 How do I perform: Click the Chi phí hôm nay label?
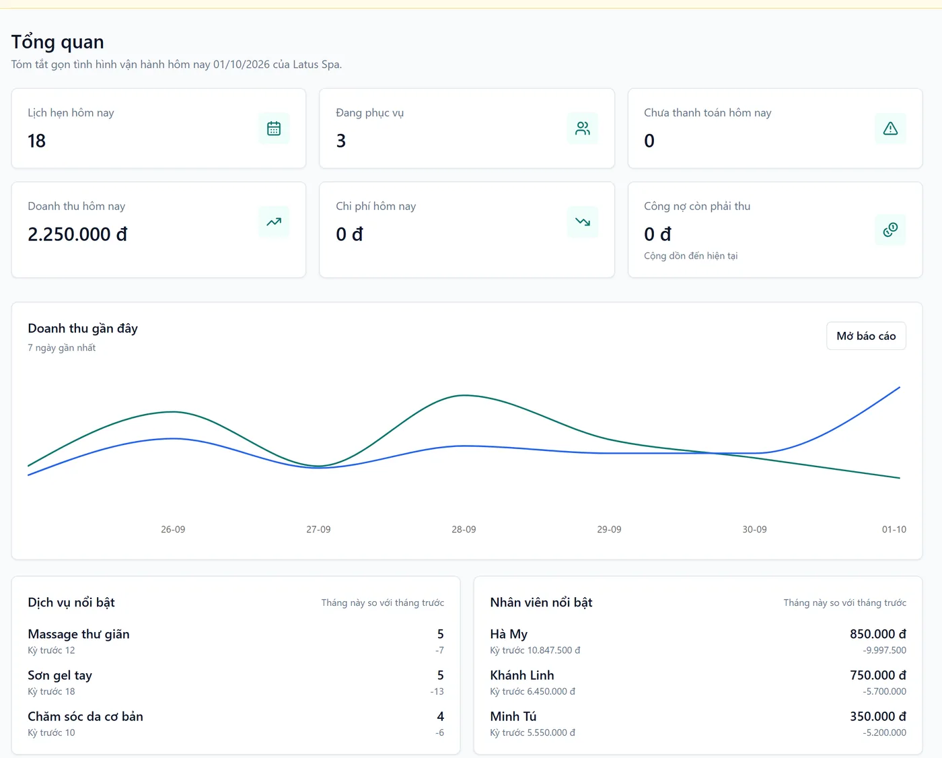[376, 206]
